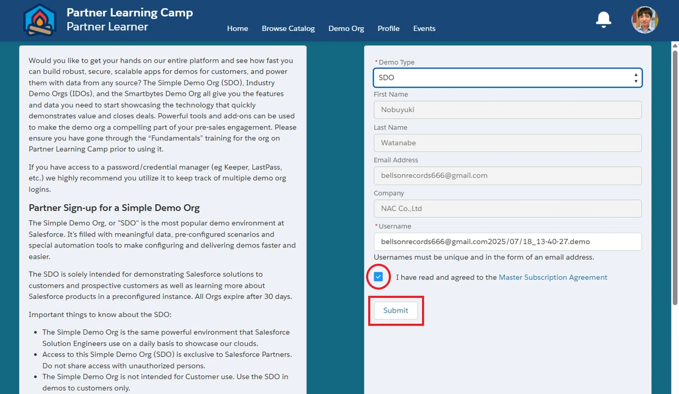Navigate to the Events page
679x394 pixels.
point(424,28)
